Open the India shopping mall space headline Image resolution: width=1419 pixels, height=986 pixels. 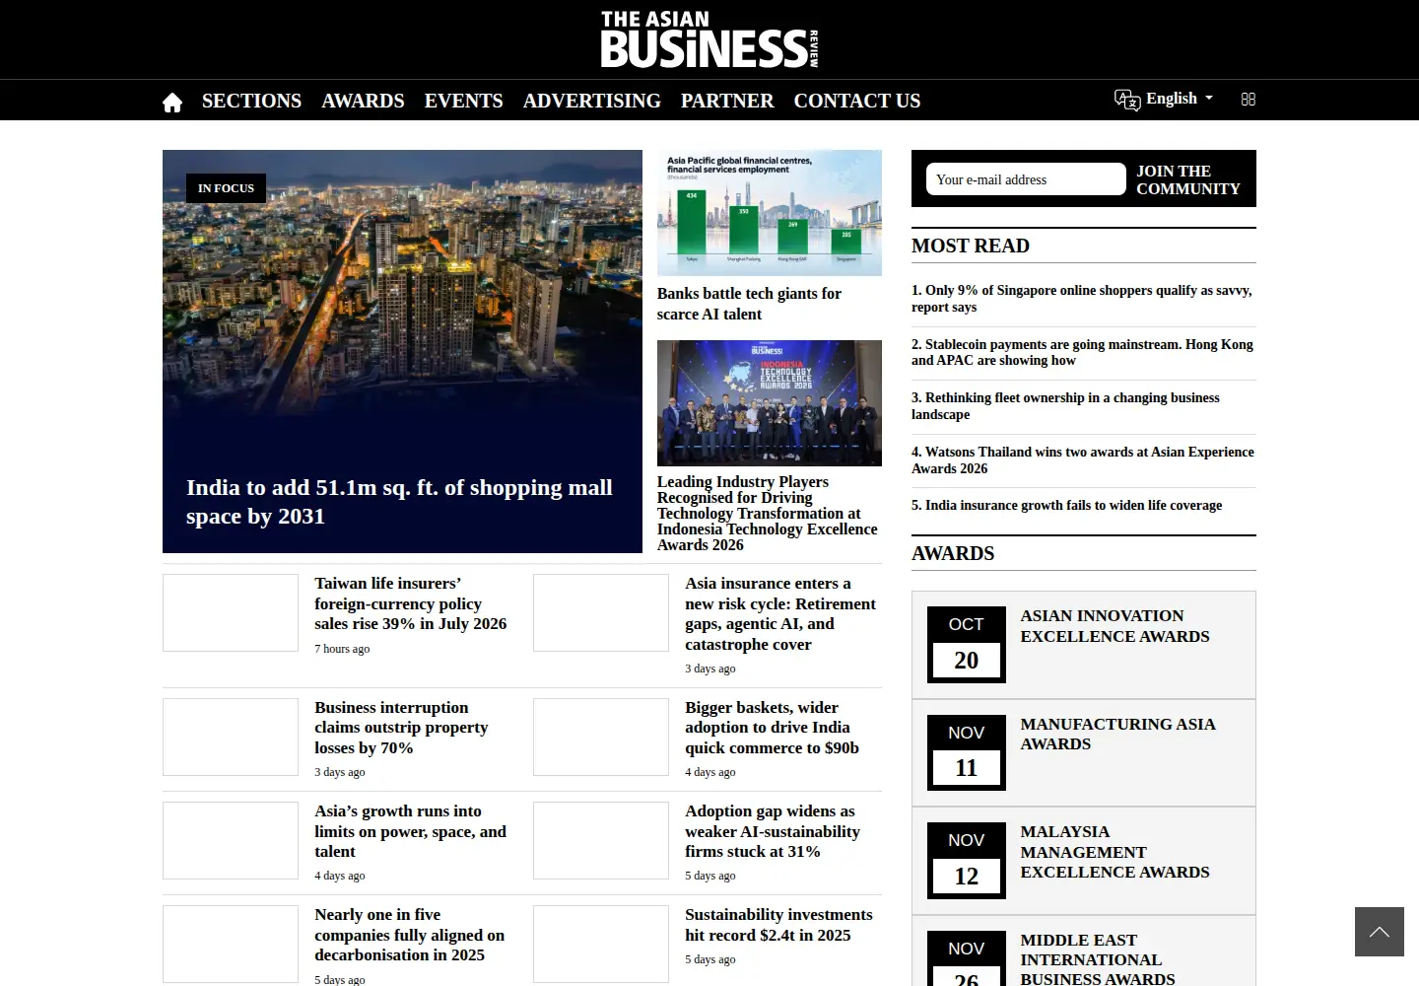click(399, 502)
